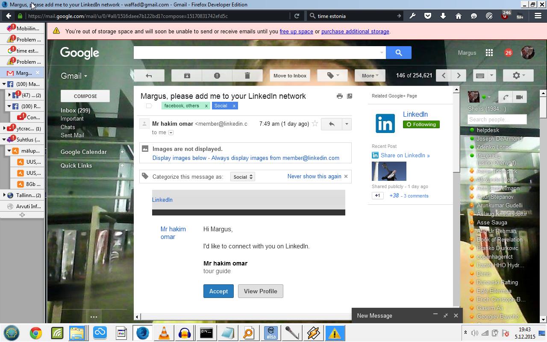Viewport: 547px width, 342px height.
Task: Go to the Firefox home page
Action: pyautogui.click(x=459, y=16)
